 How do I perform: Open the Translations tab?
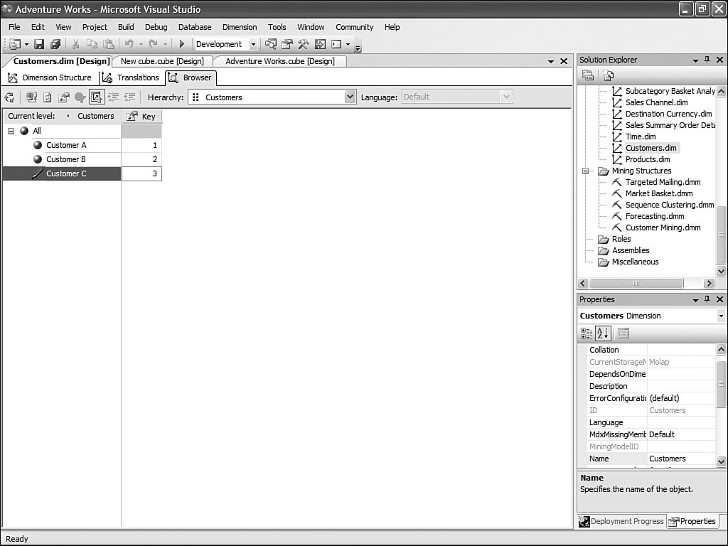131,77
